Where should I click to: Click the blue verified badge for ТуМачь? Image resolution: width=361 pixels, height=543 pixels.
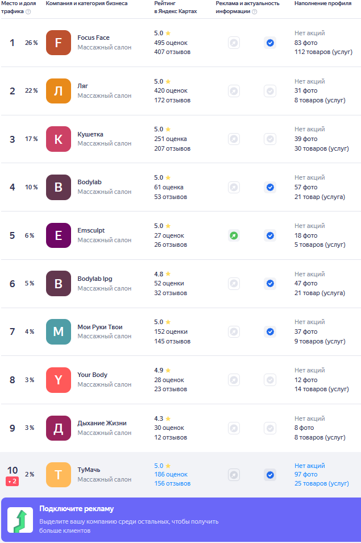pyautogui.click(x=270, y=475)
